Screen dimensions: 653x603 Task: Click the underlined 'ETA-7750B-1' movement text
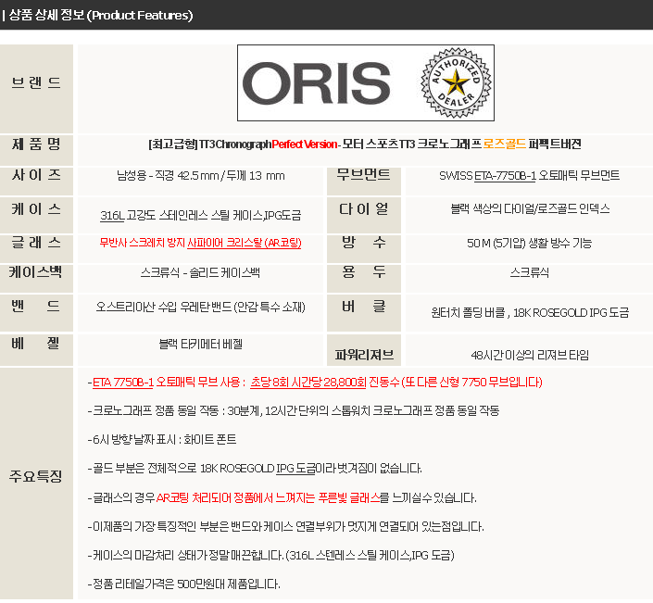505,176
